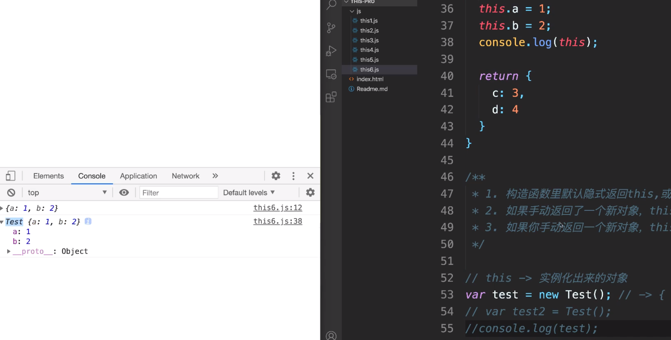Focus the console Filter field
Image resolution: width=671 pixels, height=340 pixels.
179,193
